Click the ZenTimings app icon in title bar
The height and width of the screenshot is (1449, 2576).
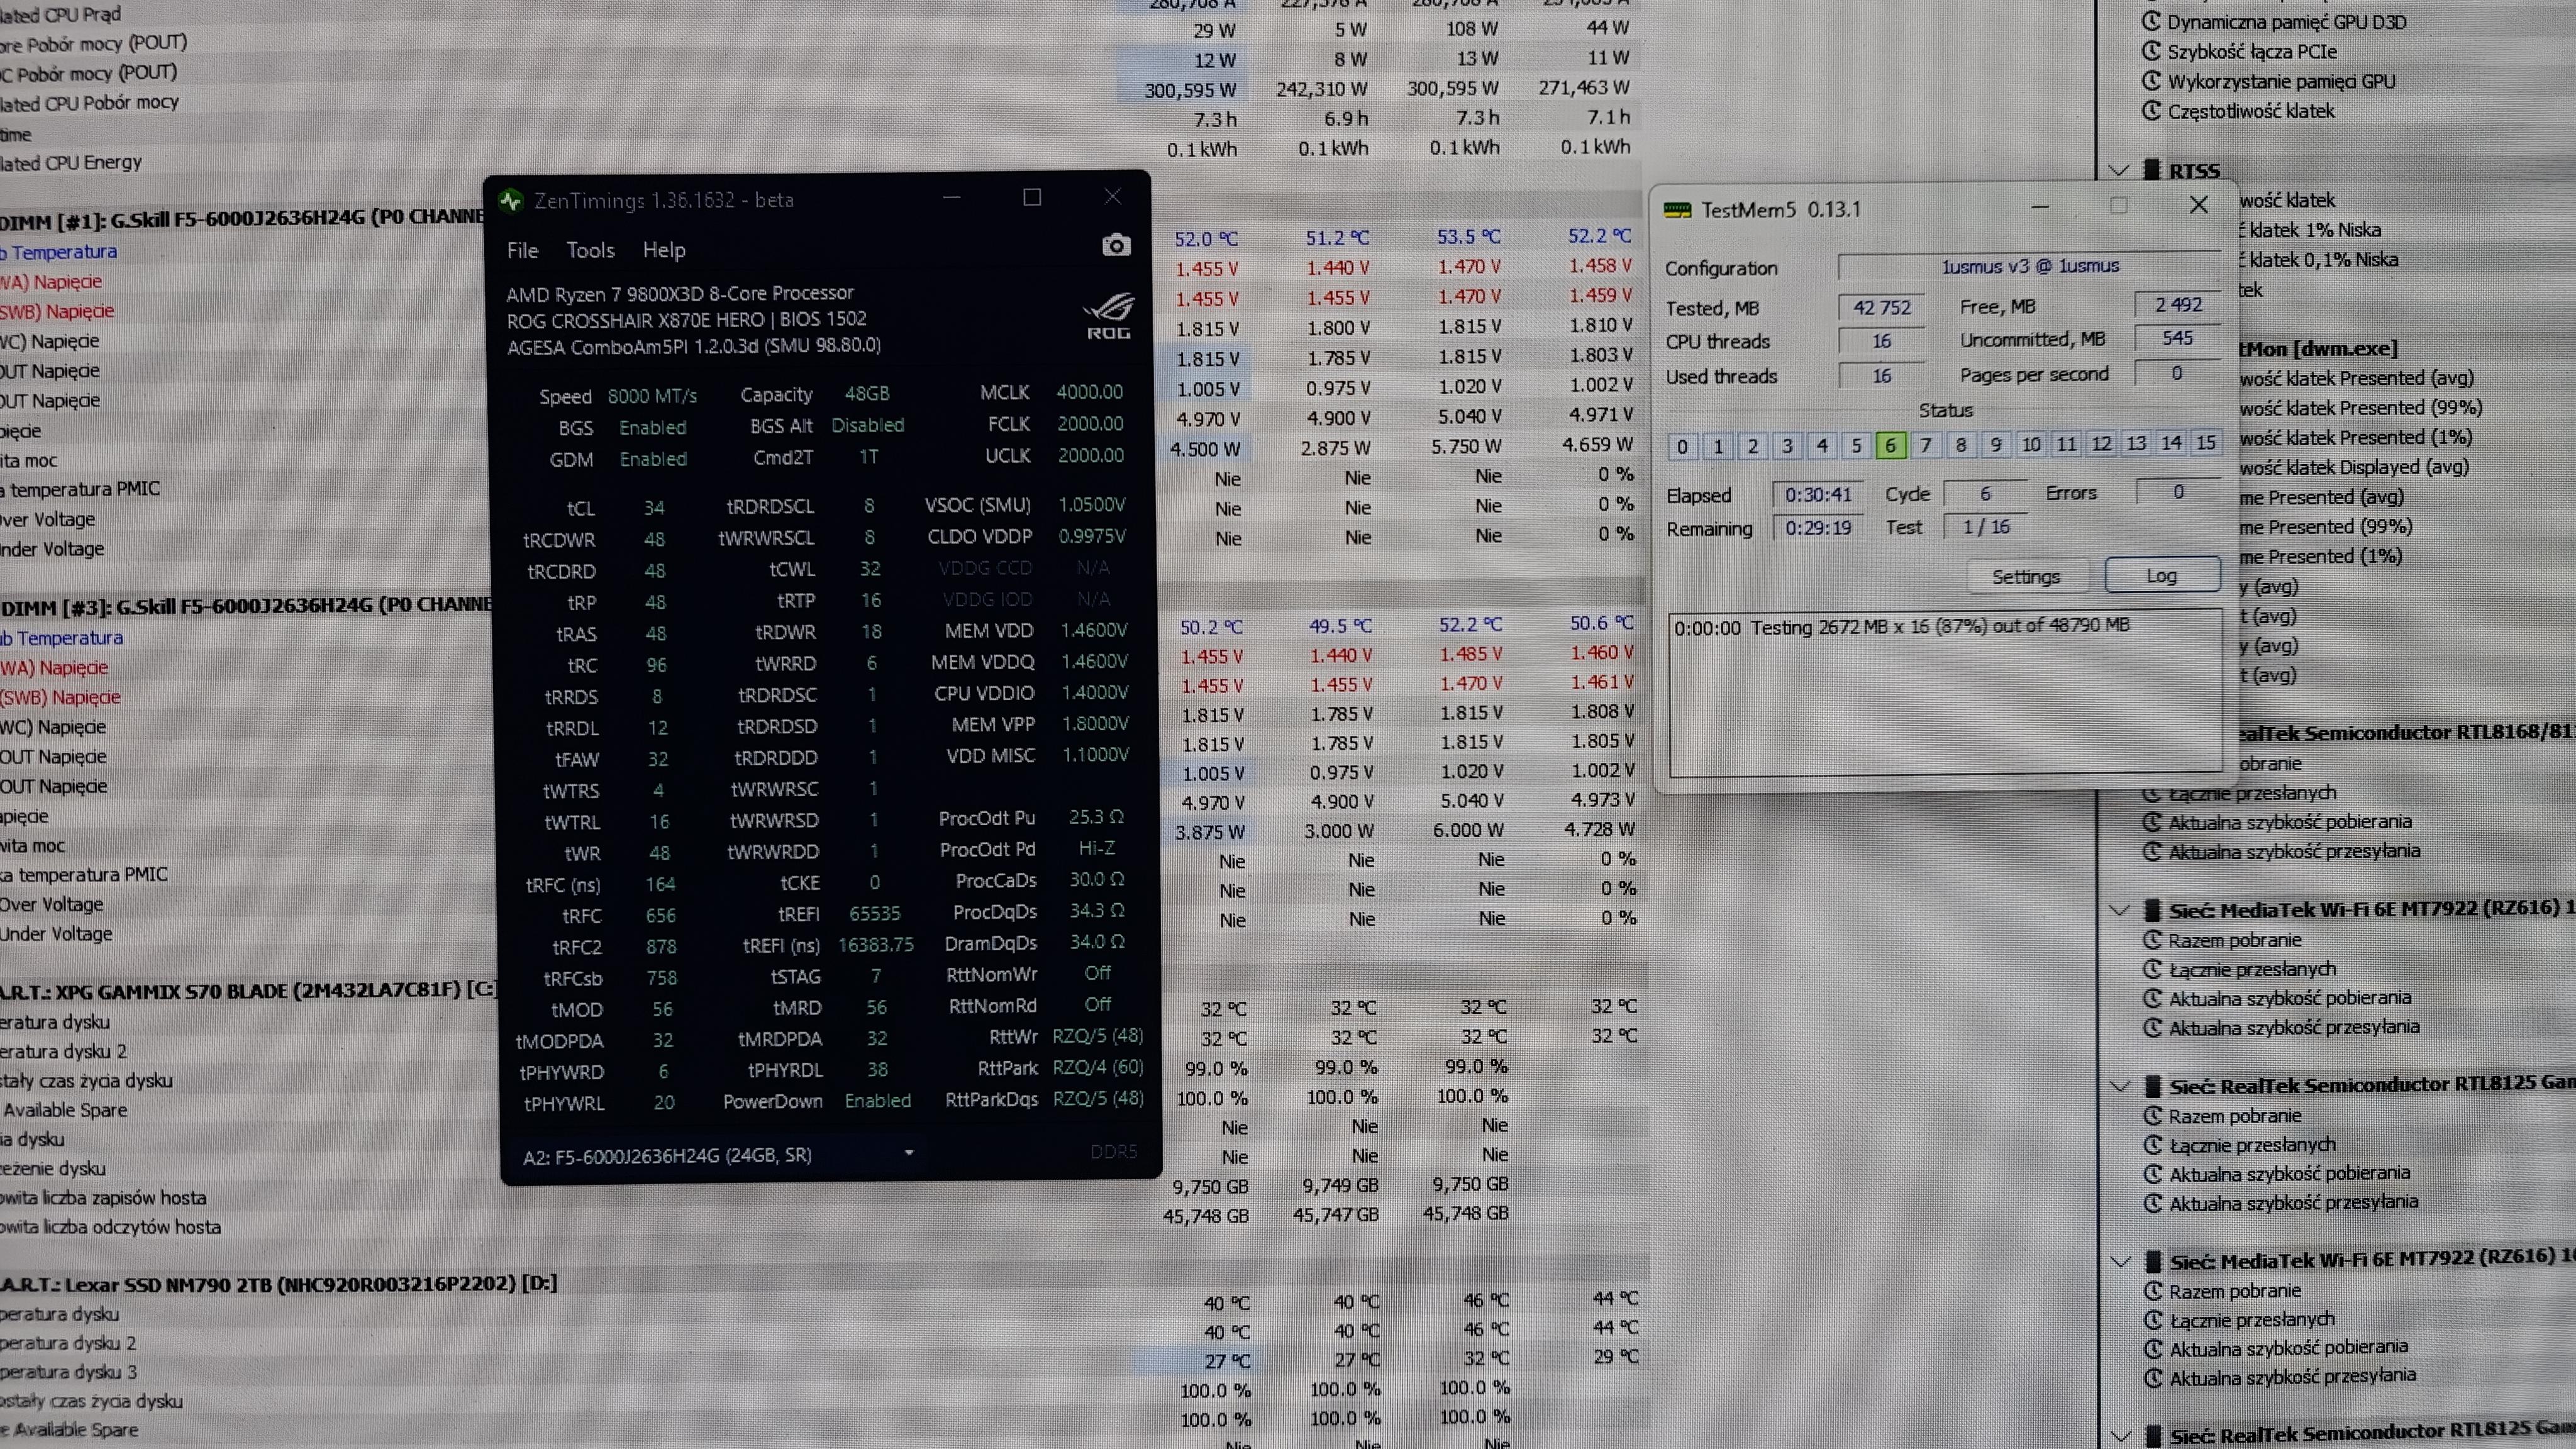[x=511, y=201]
